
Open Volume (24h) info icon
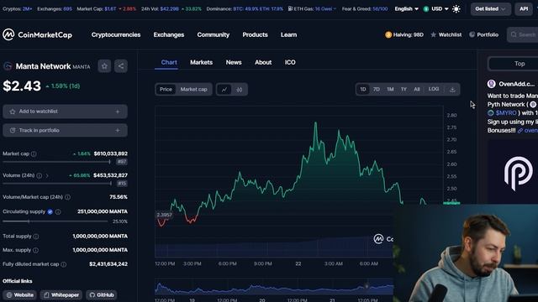tap(40, 175)
